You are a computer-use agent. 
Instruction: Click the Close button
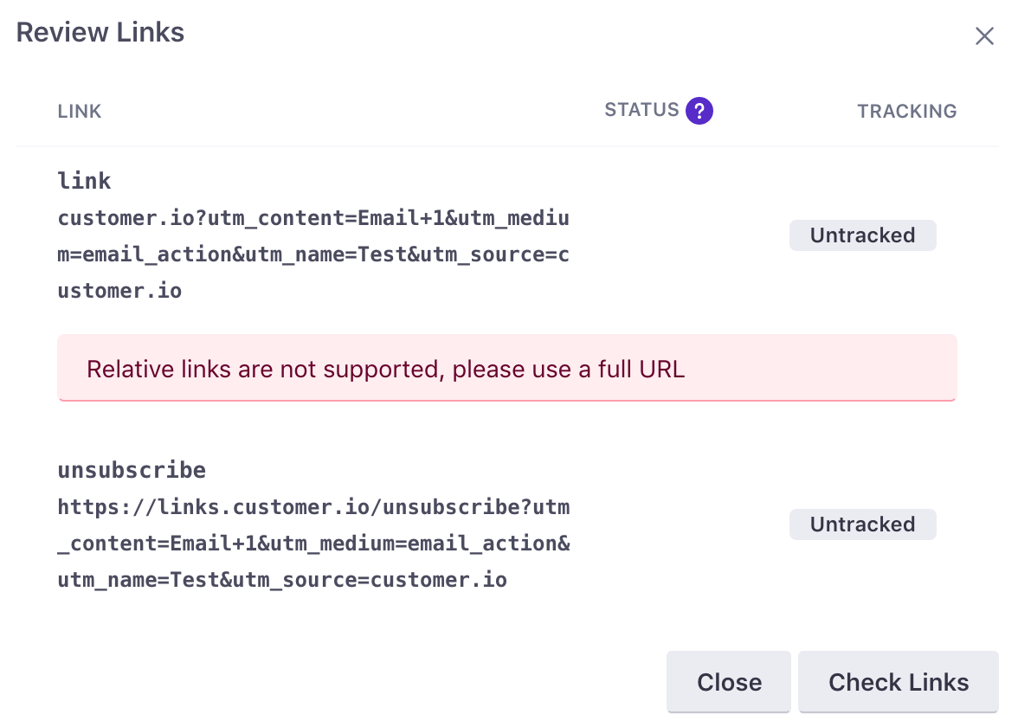point(729,682)
